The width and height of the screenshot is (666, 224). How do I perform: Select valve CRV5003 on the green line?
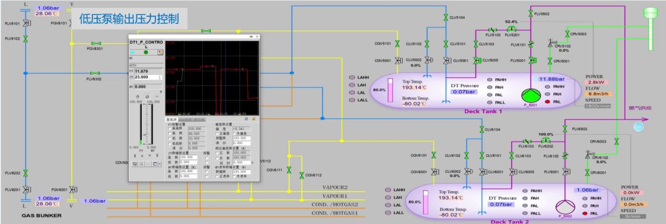[567, 34]
